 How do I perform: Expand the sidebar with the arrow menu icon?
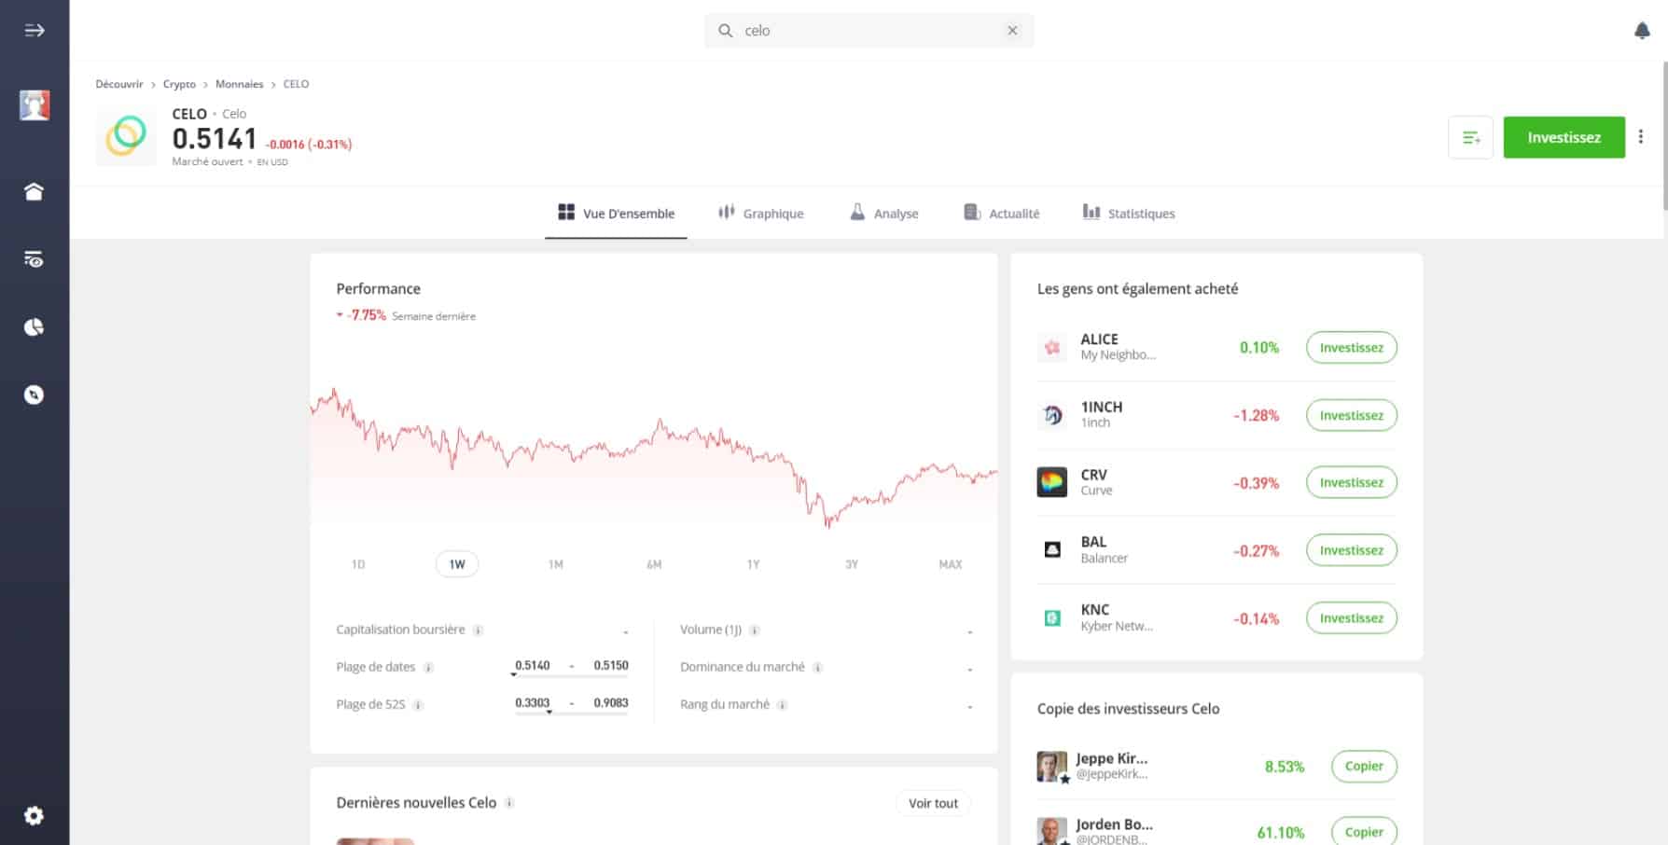(x=35, y=30)
